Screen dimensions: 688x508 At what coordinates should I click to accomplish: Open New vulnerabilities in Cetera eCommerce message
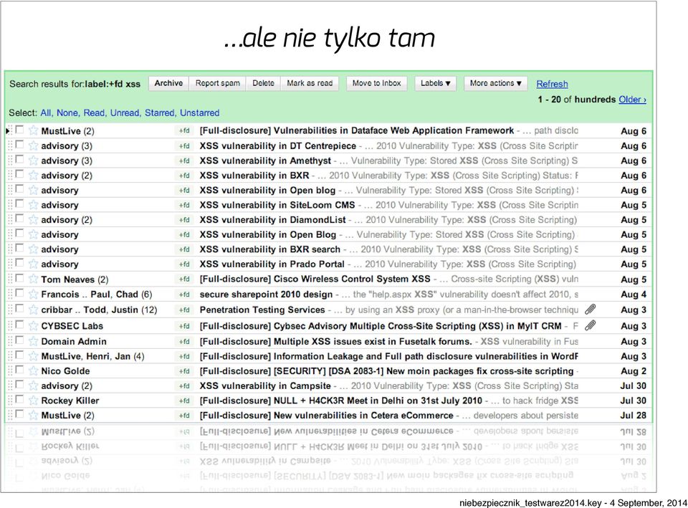tap(327, 416)
